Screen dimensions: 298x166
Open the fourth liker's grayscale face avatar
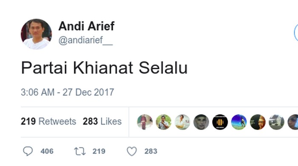(x=201, y=122)
